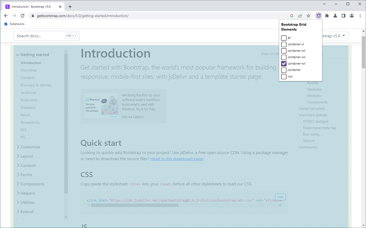
Task: Jump to Important globals section
Action: 313,115
